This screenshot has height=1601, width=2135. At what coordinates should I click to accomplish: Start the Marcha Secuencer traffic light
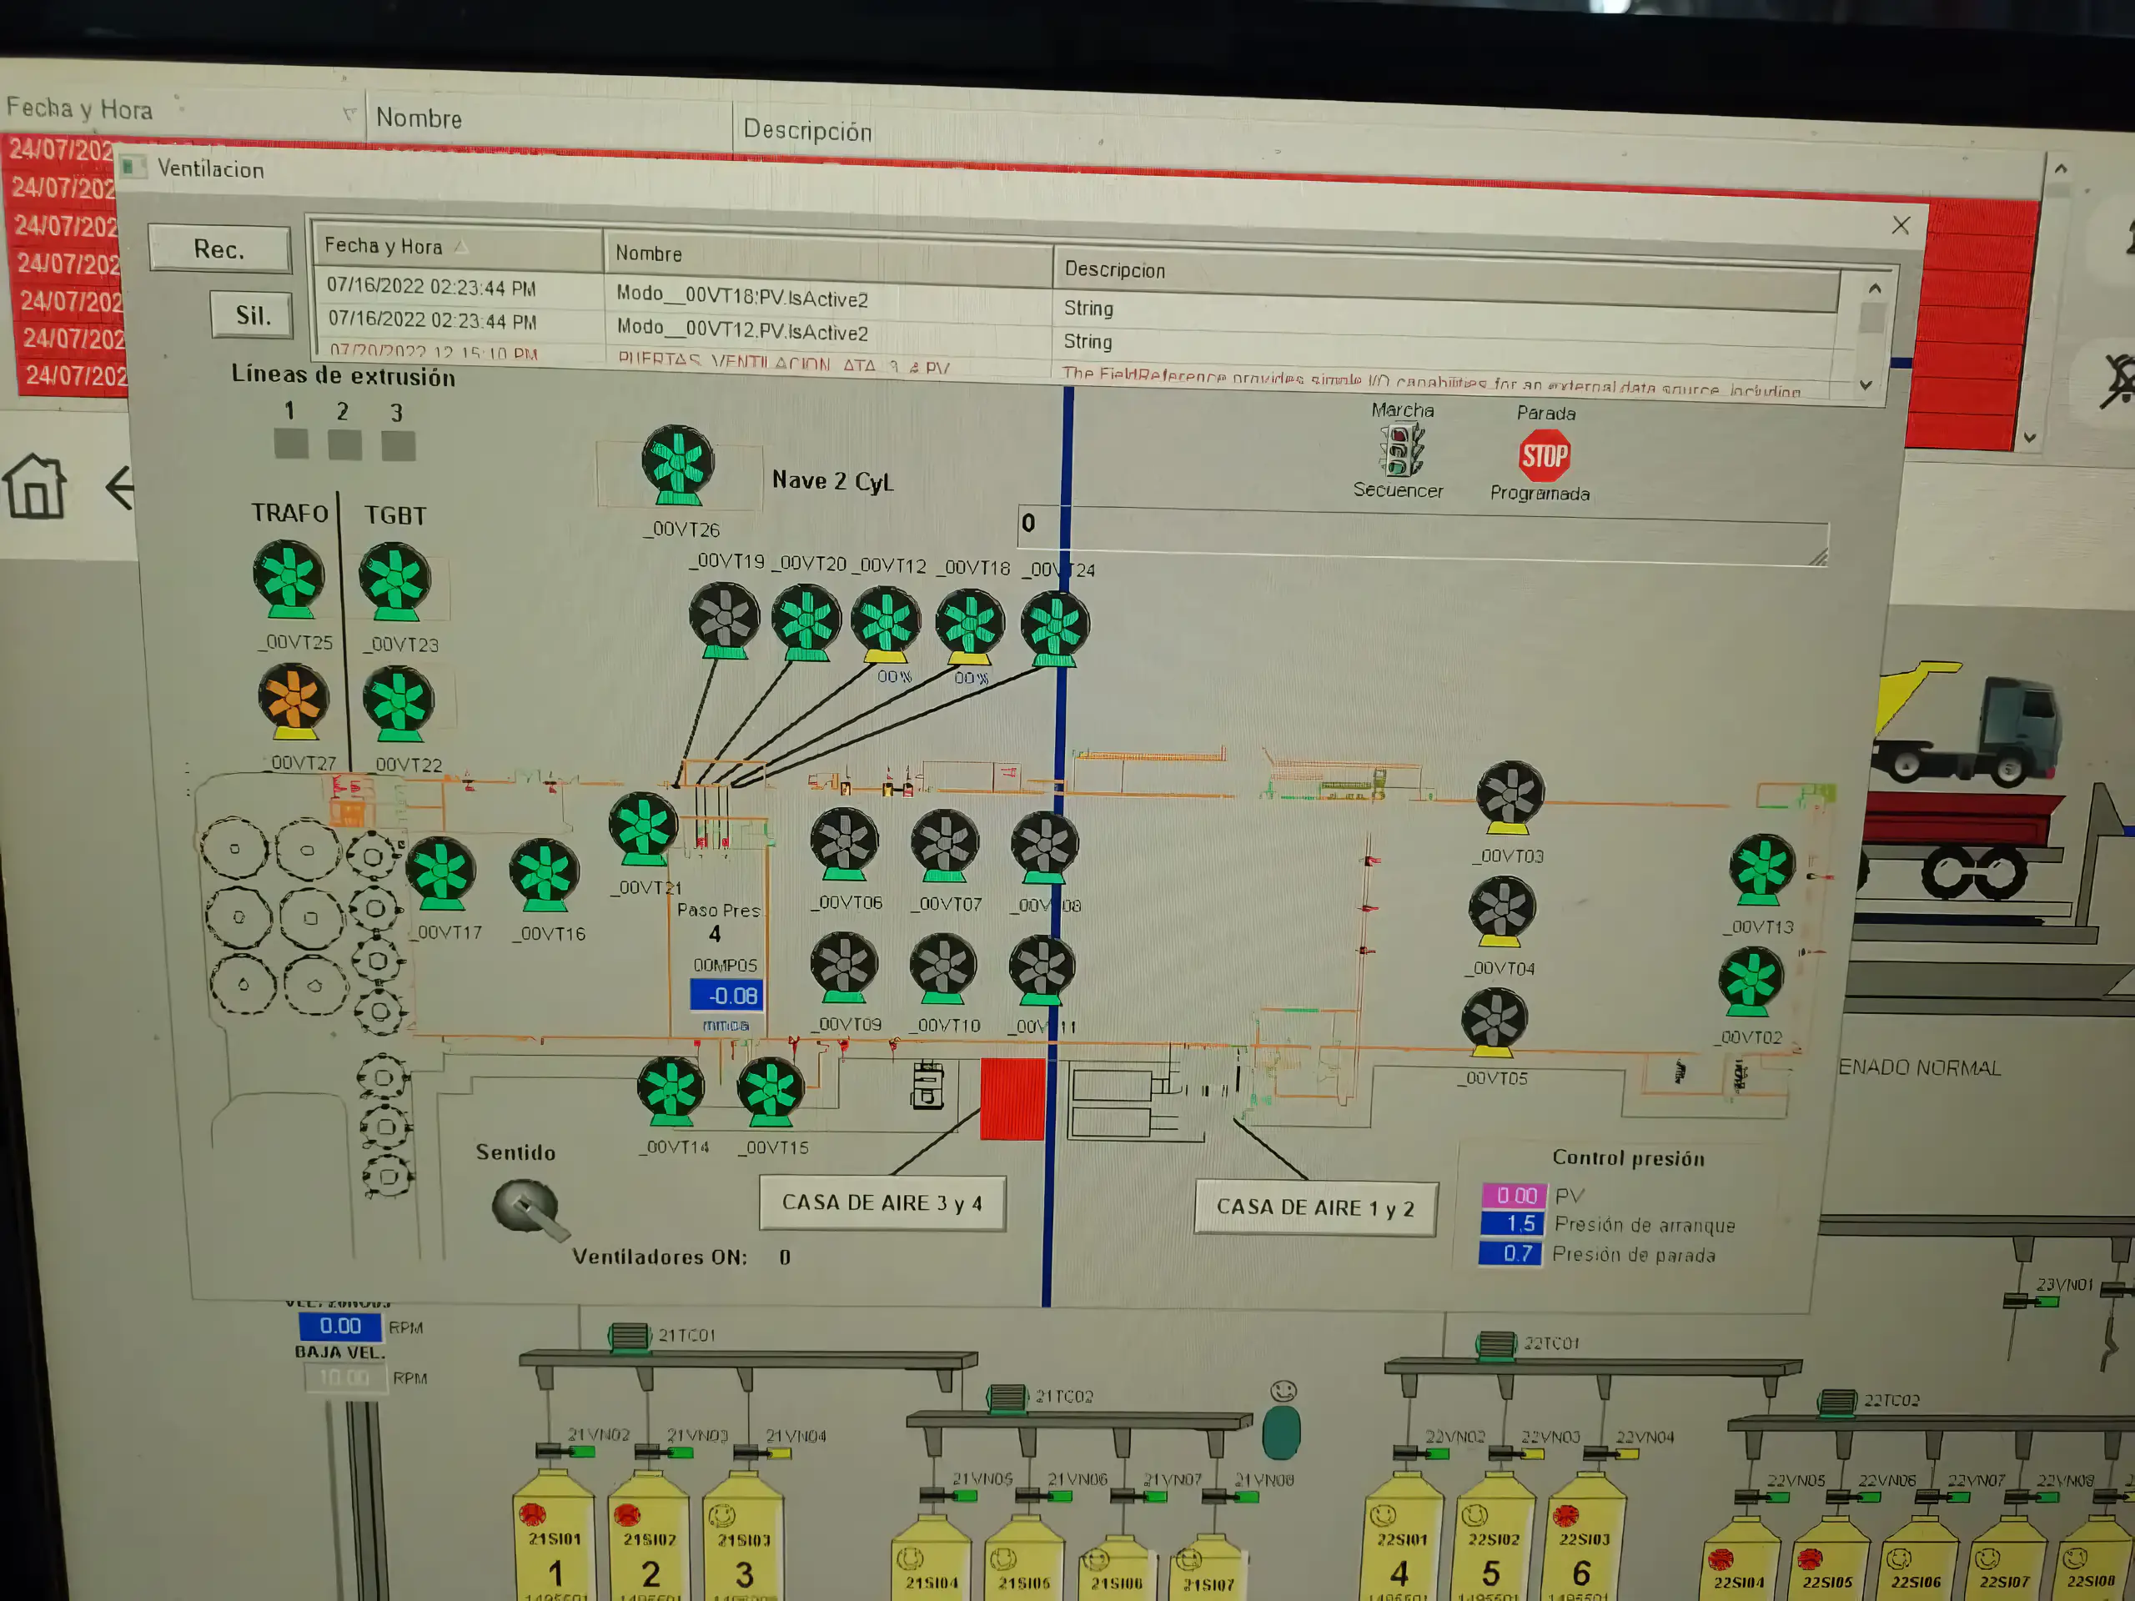(1401, 449)
